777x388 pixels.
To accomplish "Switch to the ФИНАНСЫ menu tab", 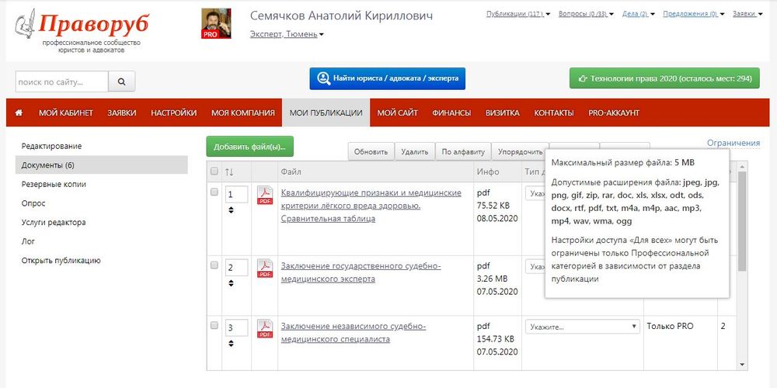I will (451, 113).
